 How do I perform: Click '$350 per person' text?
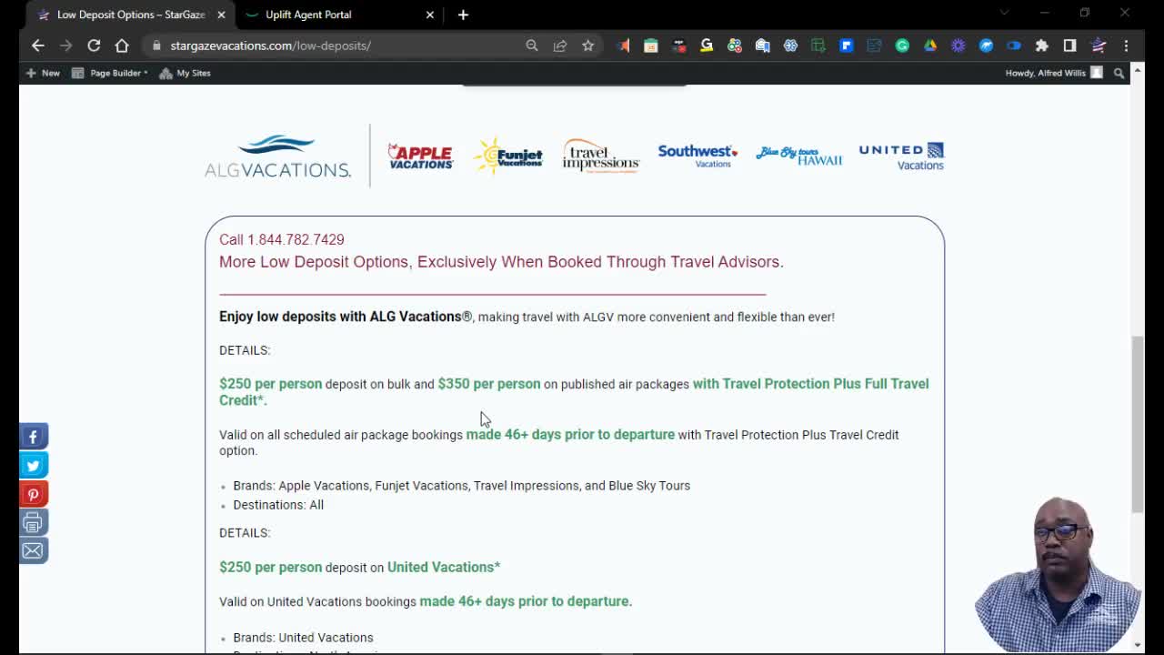click(x=489, y=384)
